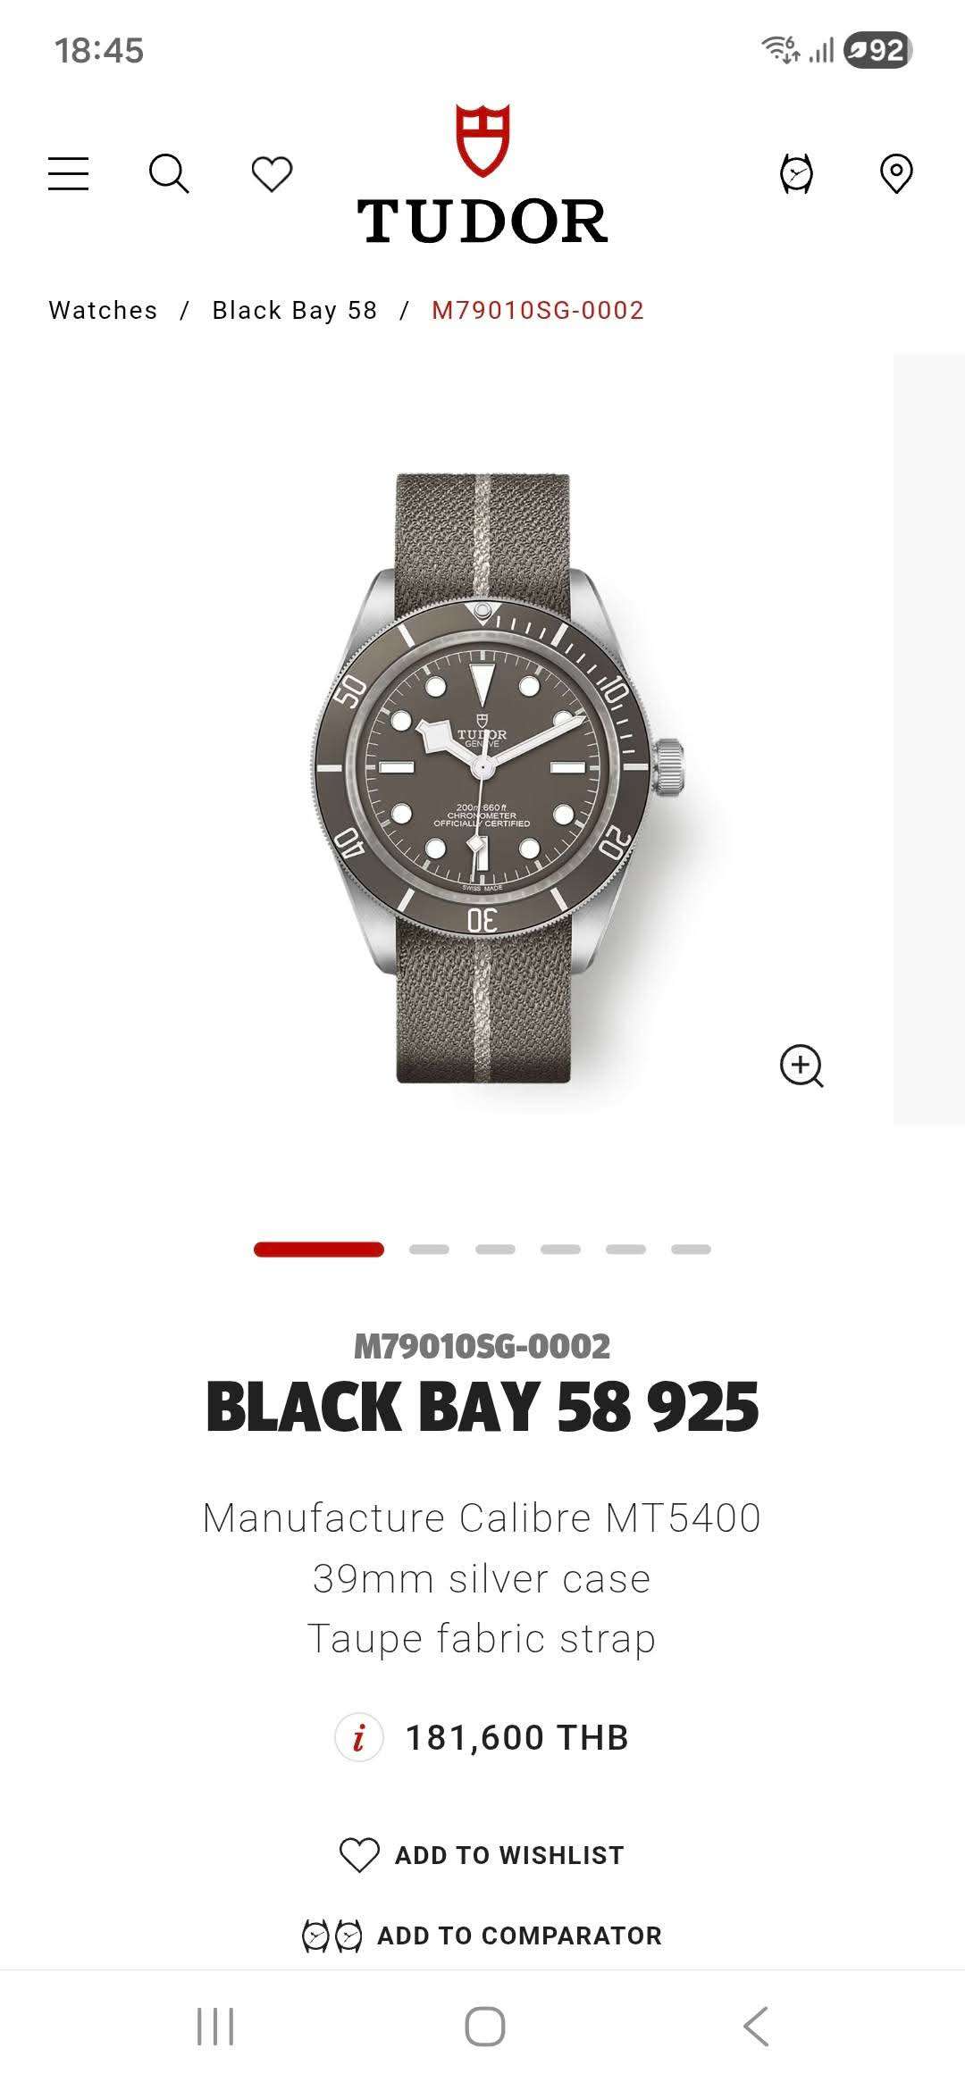Add to Wishlist button
The image size is (965, 2090).
tap(482, 1855)
